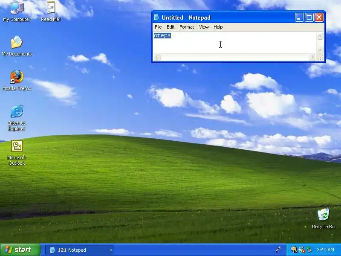
Task: Open the Help menu in Notepad
Action: click(218, 27)
